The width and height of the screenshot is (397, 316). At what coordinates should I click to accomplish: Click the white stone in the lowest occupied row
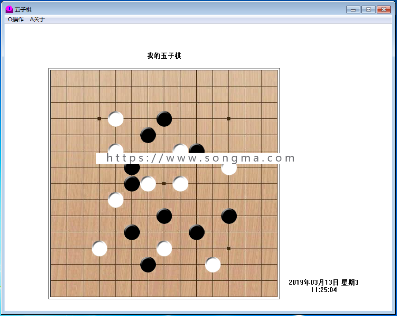(x=213, y=264)
